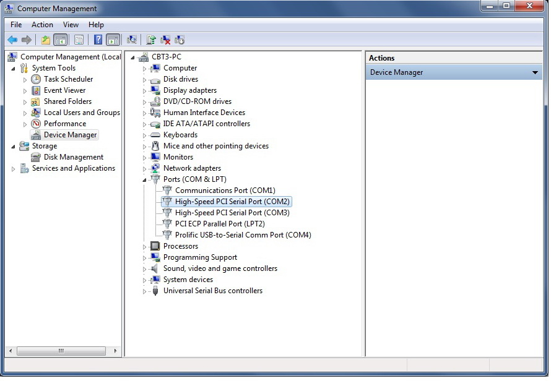The height and width of the screenshot is (381, 551).
Task: Click the Up one level folder icon
Action: click(45, 40)
